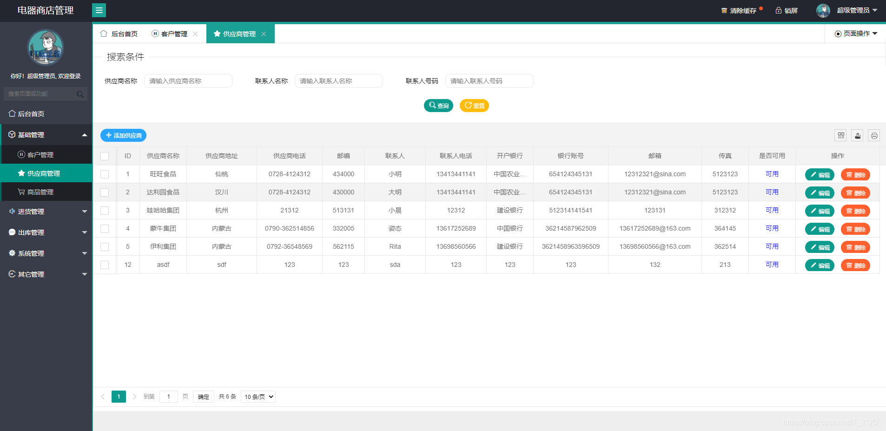Click the user avatar next to 超级管理员
Viewport: 886px width, 431px height.
tap(823, 10)
